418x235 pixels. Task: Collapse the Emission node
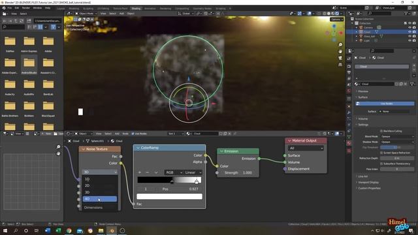point(221,151)
